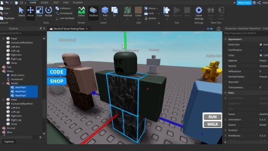The height and width of the screenshot is (151, 268).
Task: Click the RUN button in viewport
Action: 212,117
